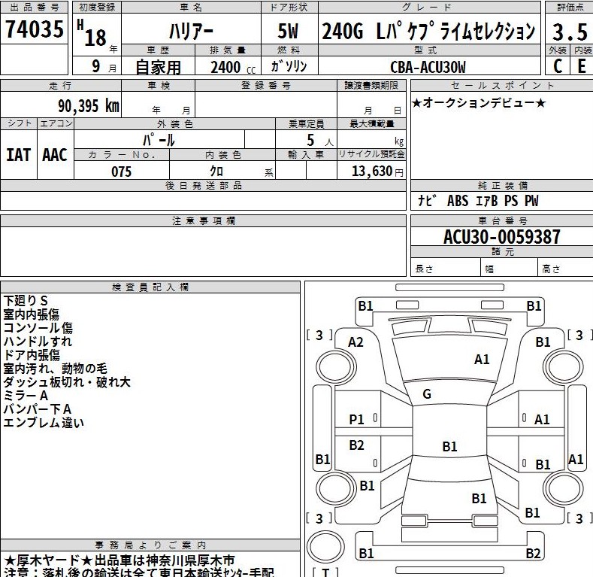Select the 譲渡書類期限 header
This screenshot has height=577, width=593.
371,86
